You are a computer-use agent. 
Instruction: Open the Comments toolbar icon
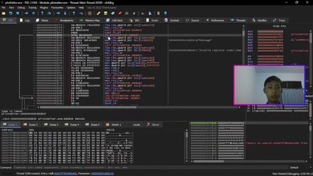tap(106, 13)
